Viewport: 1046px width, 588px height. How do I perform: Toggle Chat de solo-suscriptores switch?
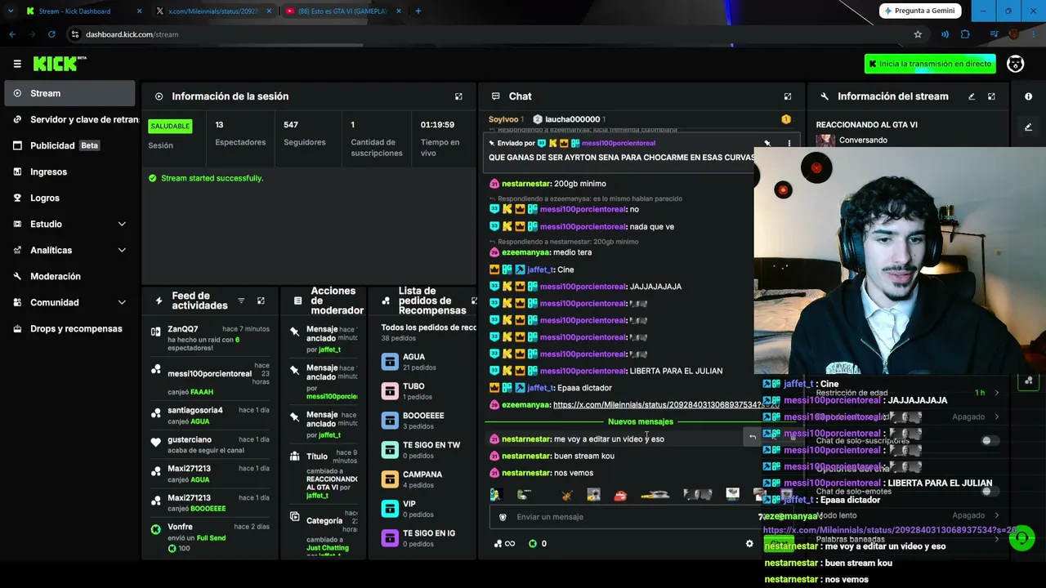990,440
